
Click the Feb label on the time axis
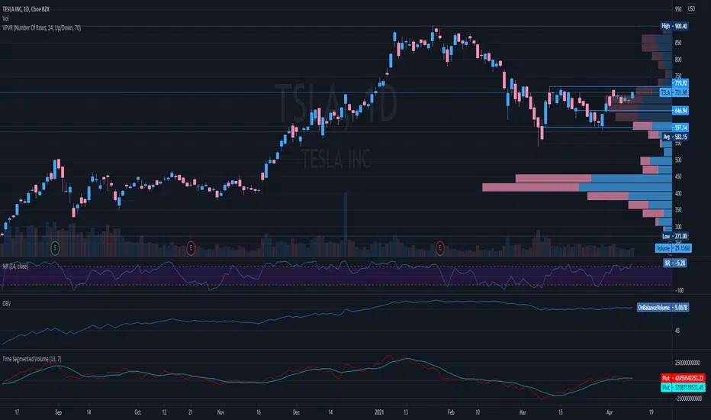click(451, 412)
